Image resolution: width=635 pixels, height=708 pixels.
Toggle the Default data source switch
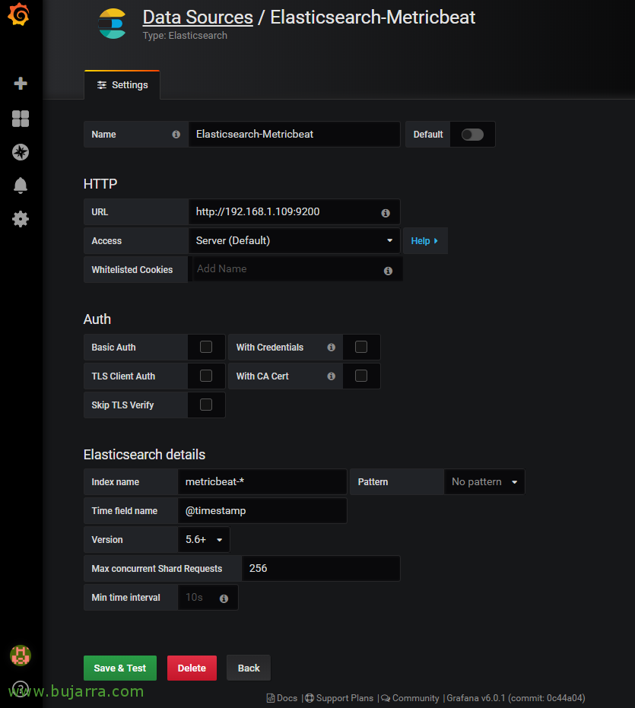[x=472, y=135]
